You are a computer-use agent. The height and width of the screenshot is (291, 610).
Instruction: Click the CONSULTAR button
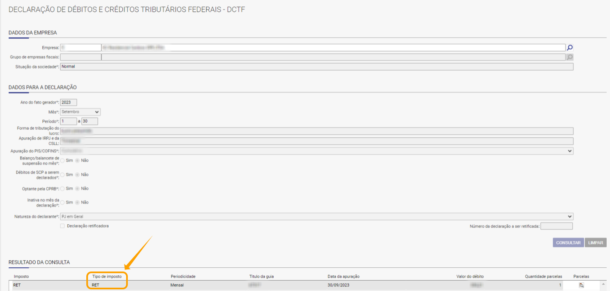[x=568, y=243]
